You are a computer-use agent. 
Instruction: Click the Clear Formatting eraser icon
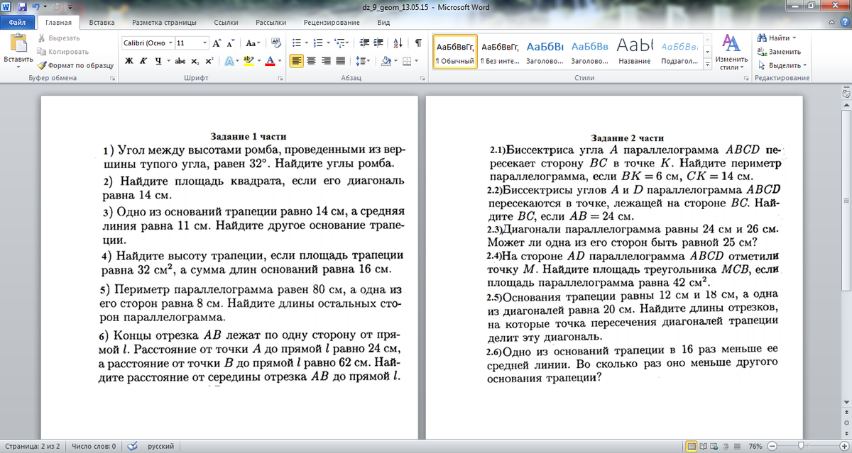tap(276, 43)
